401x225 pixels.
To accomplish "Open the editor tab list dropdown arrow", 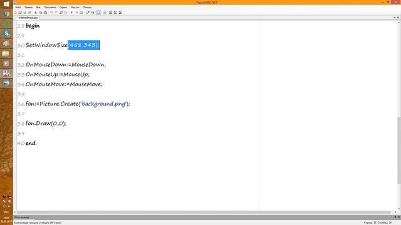I will (x=394, y=17).
